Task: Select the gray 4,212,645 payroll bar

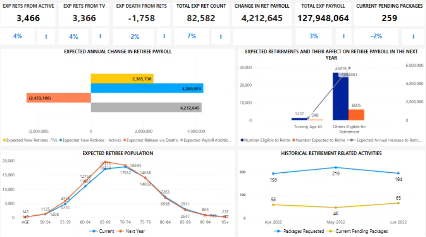Action: [x=146, y=108]
